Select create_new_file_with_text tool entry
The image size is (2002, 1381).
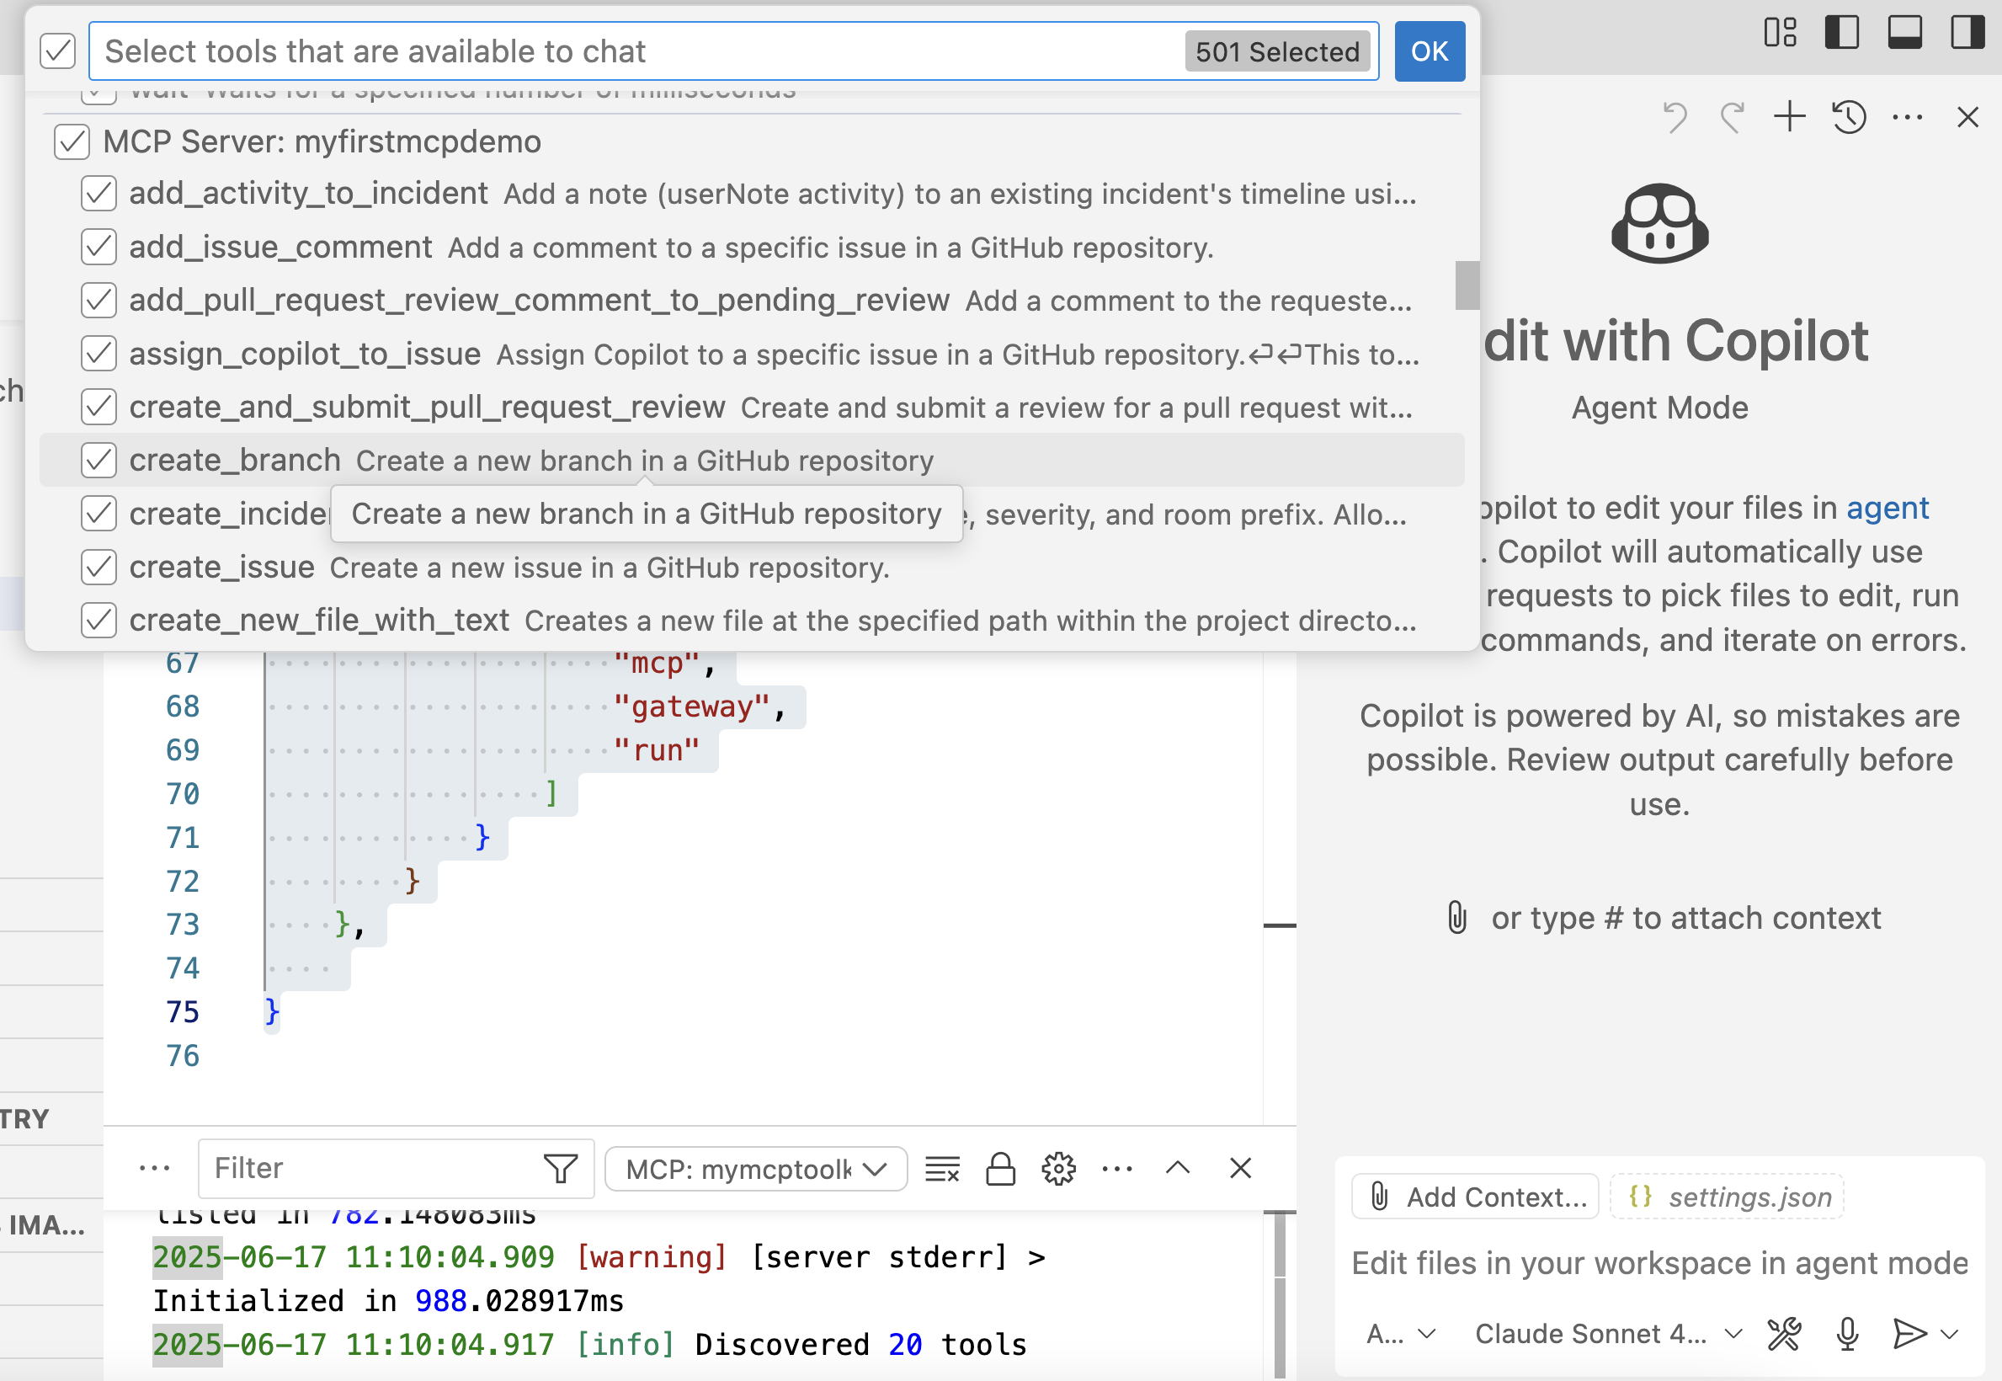(x=318, y=621)
